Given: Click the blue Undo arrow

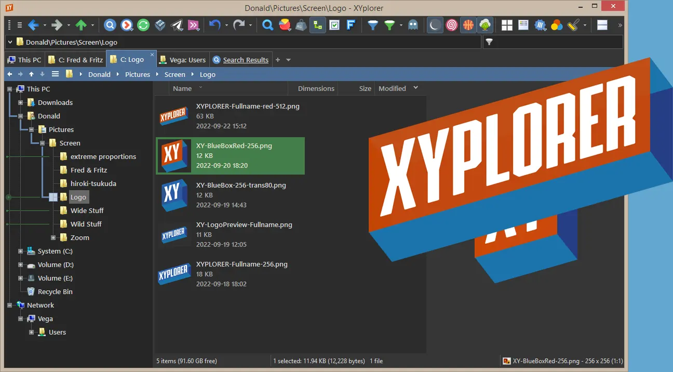Looking at the screenshot, I should point(215,25).
